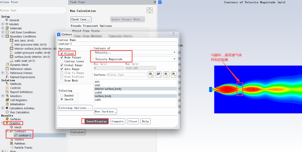The image size is (302, 152).
Task: Open the Velocity... contours dropdown
Action: tap(135, 52)
